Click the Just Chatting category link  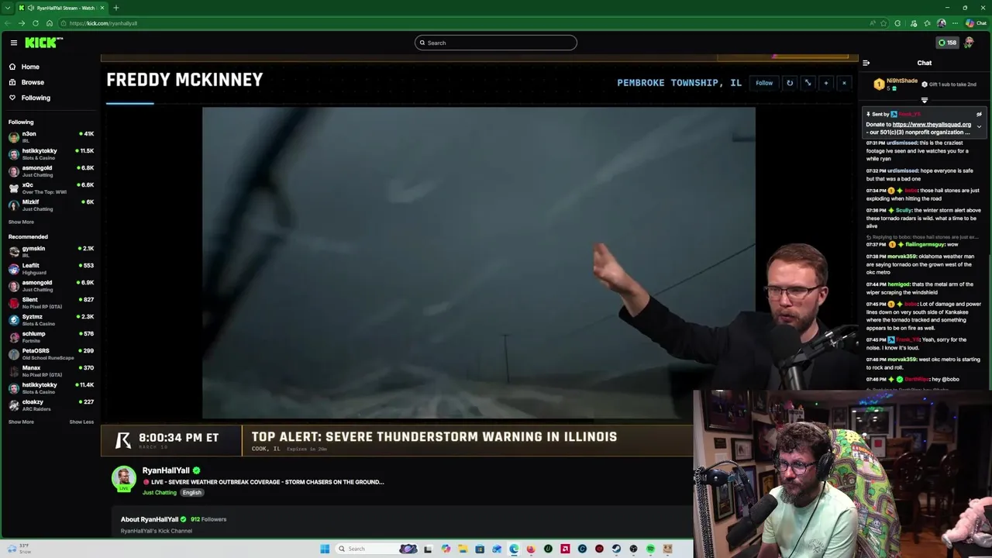[160, 492]
